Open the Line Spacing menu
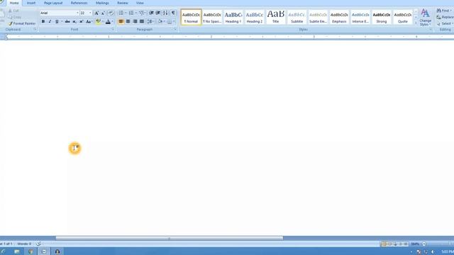This screenshot has height=255, width=454. pyautogui.click(x=150, y=21)
